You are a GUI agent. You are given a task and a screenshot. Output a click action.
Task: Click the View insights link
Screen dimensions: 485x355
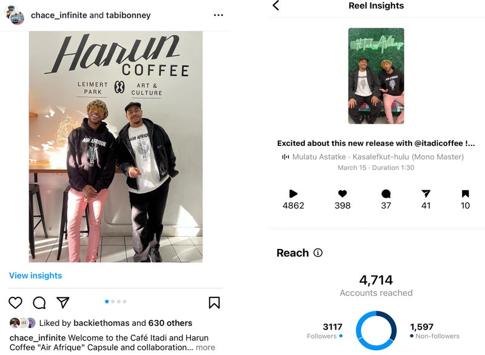pyautogui.click(x=36, y=275)
